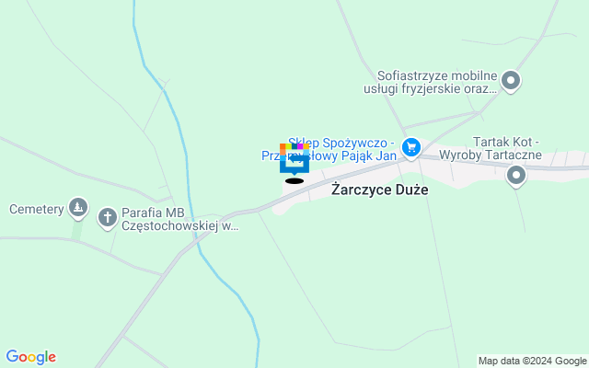This screenshot has height=368, width=589.
Task: Select the Sofiastrzyze hairdresser location pin
Action: (x=511, y=82)
